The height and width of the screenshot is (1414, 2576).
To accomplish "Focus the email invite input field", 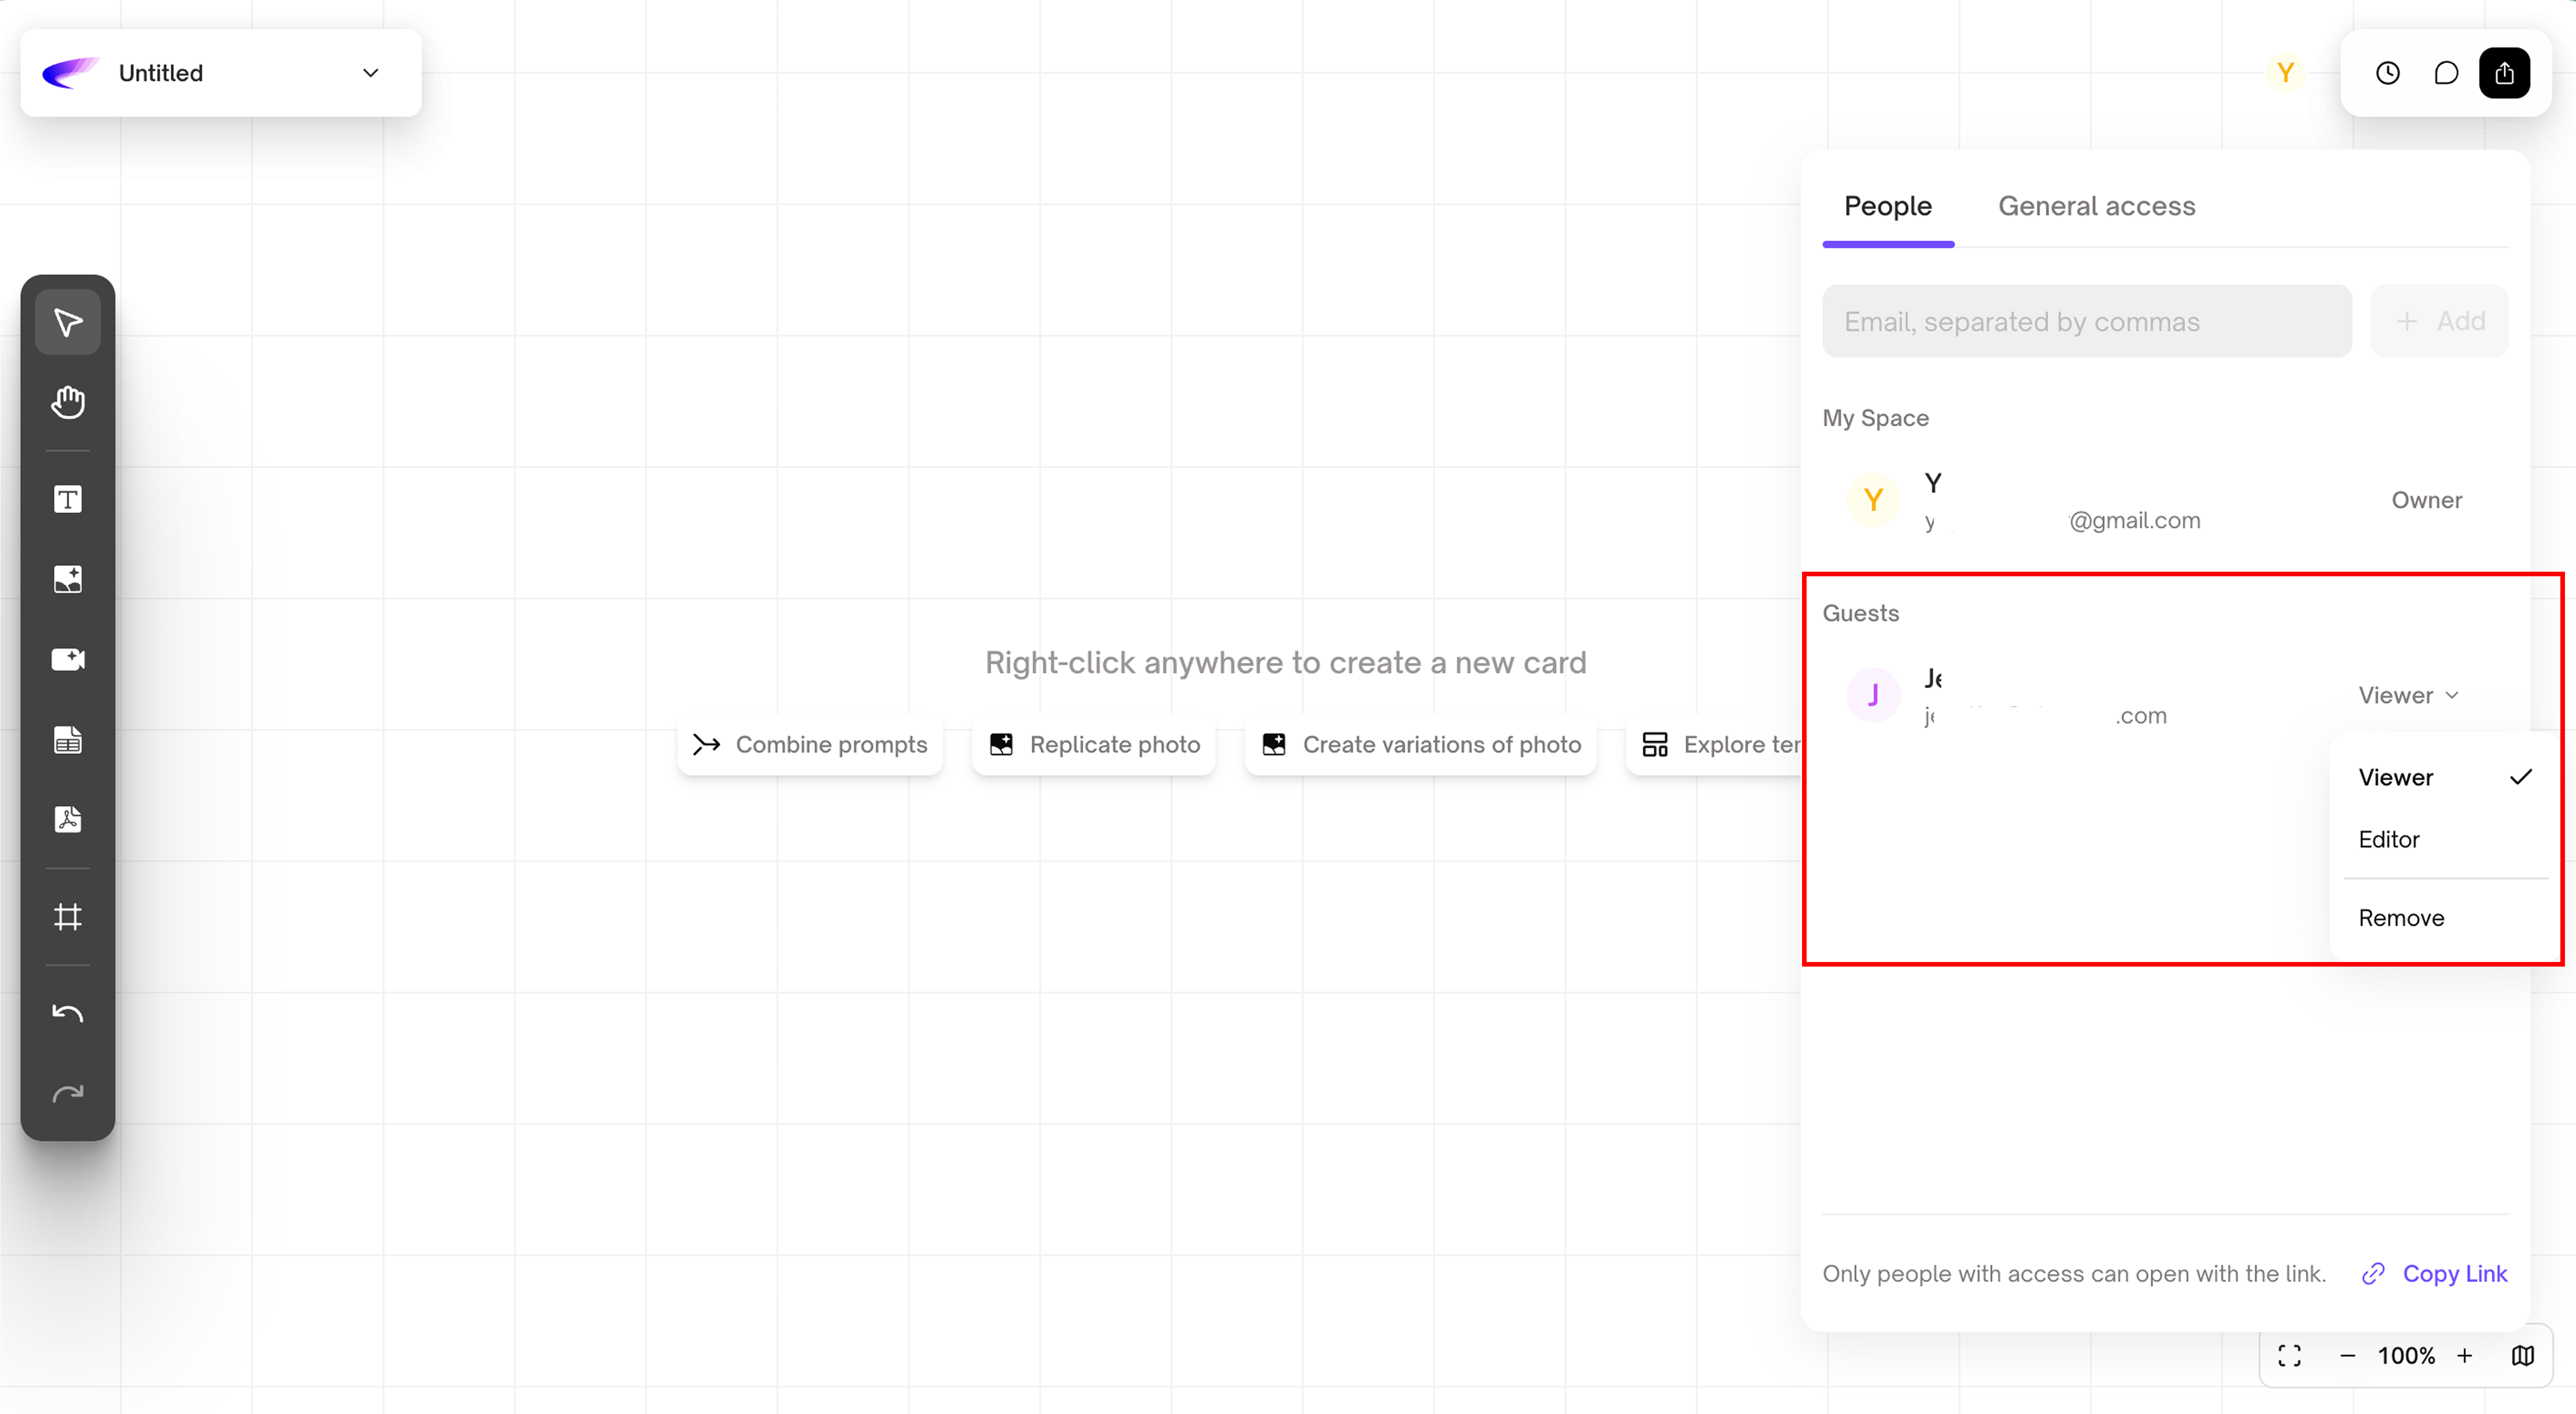I will click(x=2086, y=321).
